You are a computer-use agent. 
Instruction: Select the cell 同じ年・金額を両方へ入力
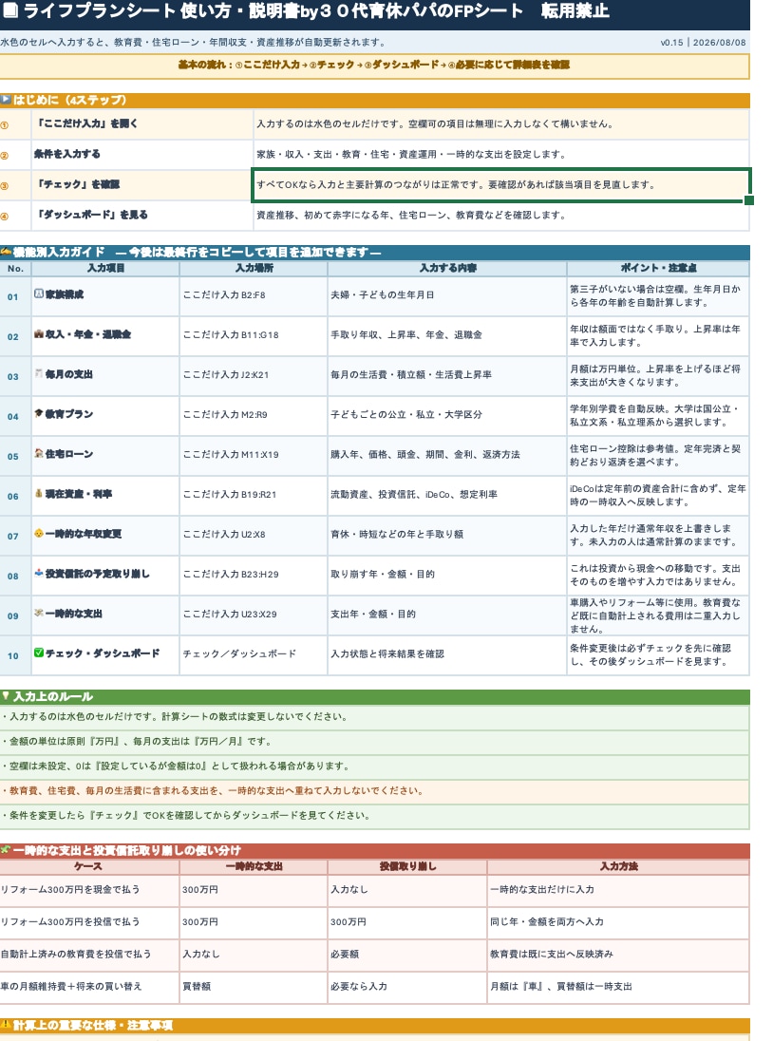pos(618,923)
